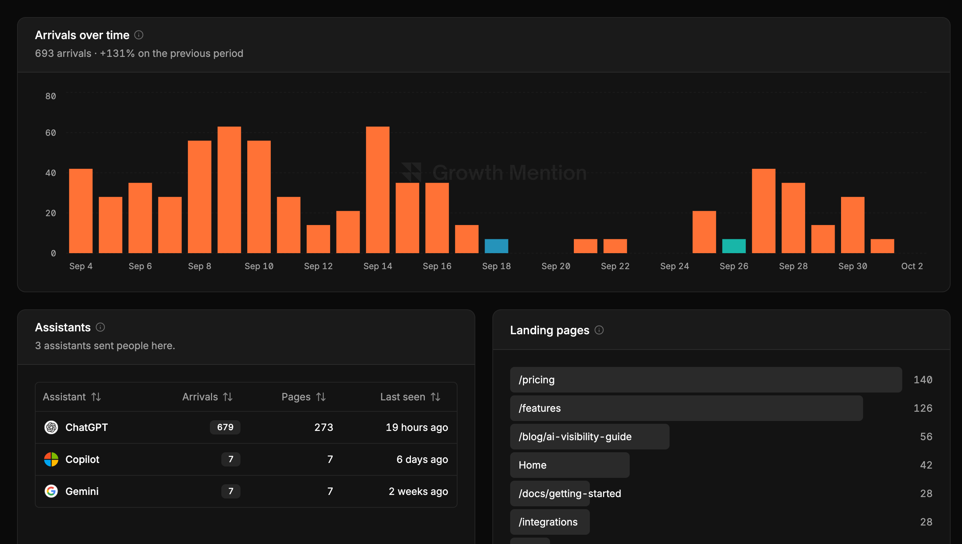Click the Sep 27 bar in chart
962x544 pixels.
click(x=763, y=211)
